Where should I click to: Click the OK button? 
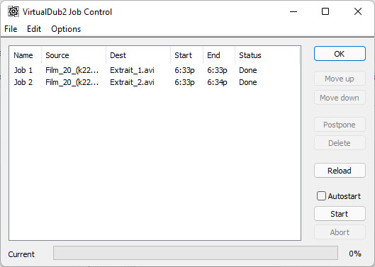pos(340,54)
